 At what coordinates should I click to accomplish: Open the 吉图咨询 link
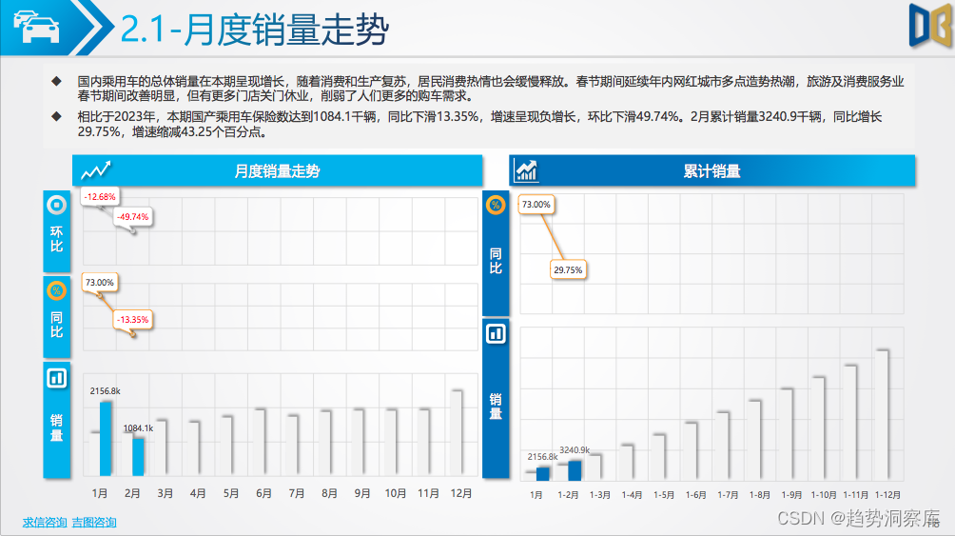coord(94,522)
